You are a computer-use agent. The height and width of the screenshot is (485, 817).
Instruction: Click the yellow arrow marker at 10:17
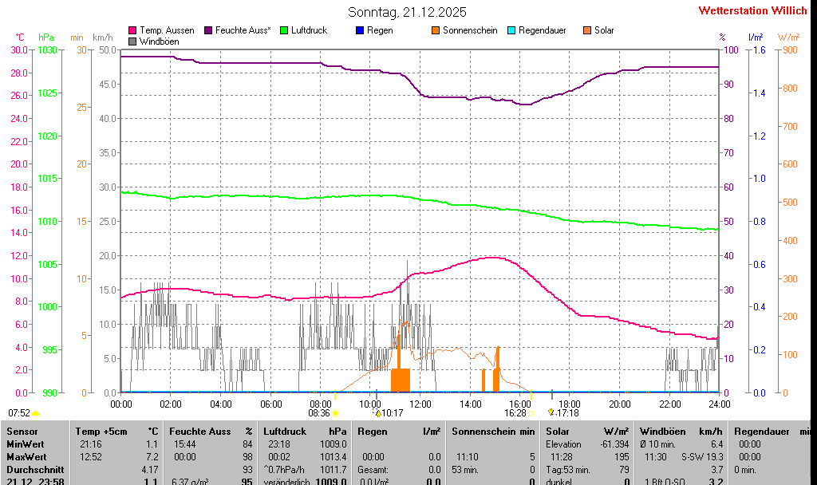point(378,413)
